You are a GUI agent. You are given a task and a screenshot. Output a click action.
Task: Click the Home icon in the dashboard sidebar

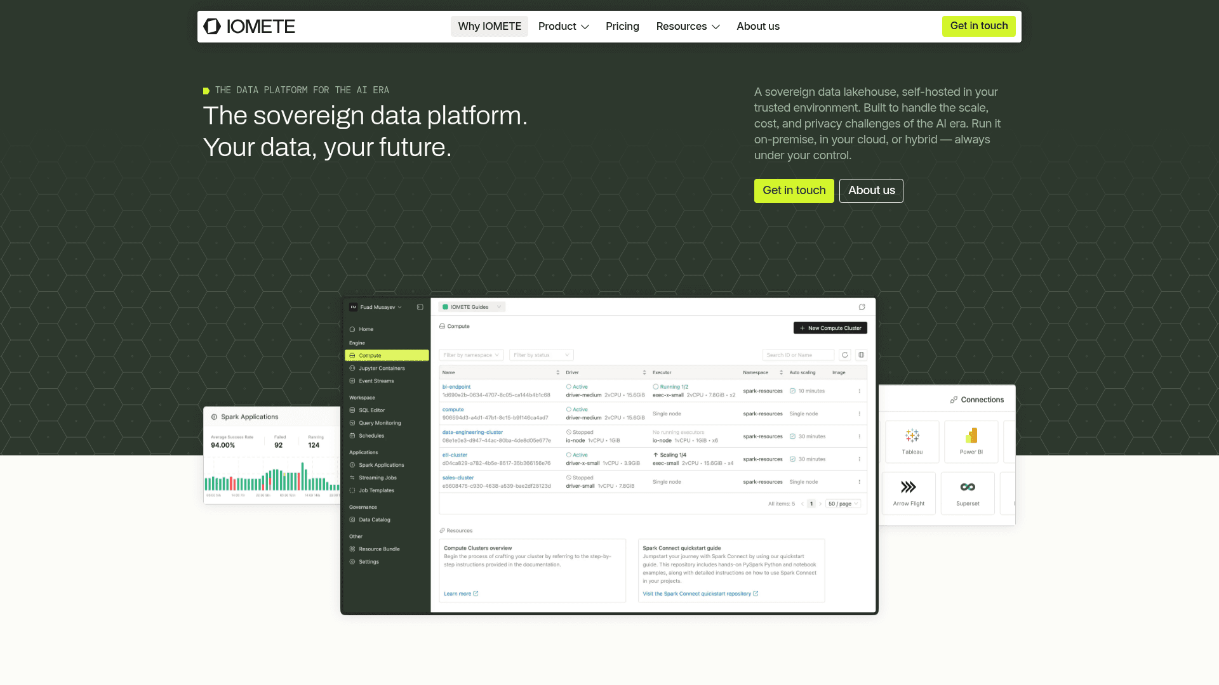(x=352, y=329)
